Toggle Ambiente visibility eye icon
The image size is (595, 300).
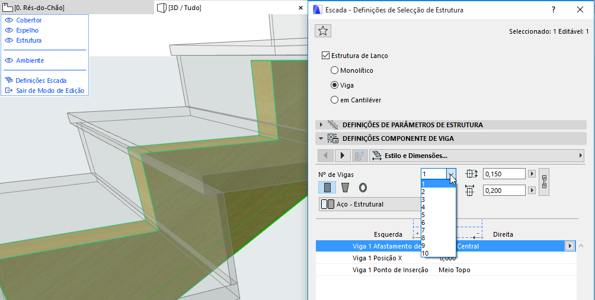click(x=9, y=60)
